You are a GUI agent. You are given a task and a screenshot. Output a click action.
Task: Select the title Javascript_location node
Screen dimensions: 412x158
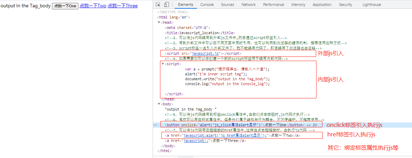point(200,32)
